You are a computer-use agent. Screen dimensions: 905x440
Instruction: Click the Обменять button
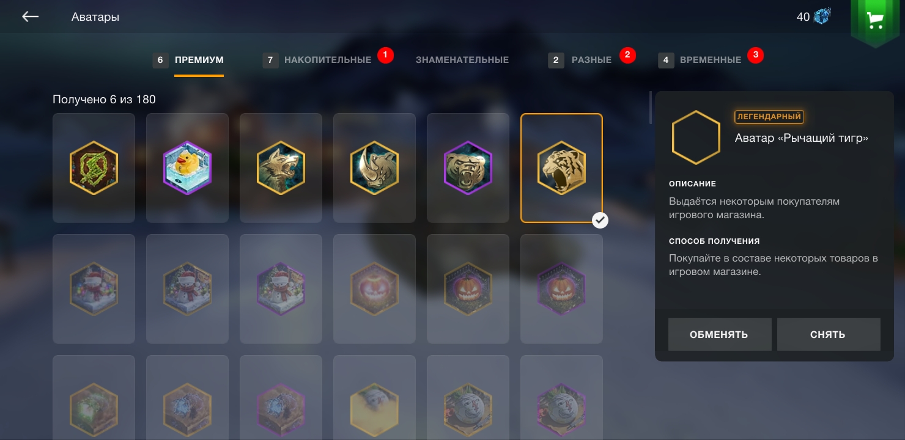click(x=719, y=334)
